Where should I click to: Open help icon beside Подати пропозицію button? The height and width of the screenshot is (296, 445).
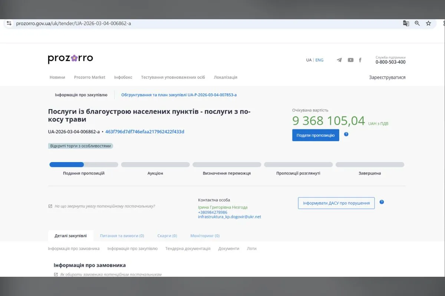click(x=346, y=135)
